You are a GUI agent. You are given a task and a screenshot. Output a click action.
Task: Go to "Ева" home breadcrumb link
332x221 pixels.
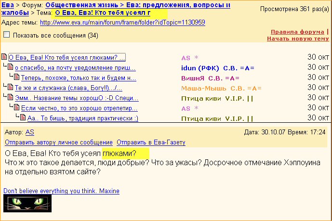[8, 5]
